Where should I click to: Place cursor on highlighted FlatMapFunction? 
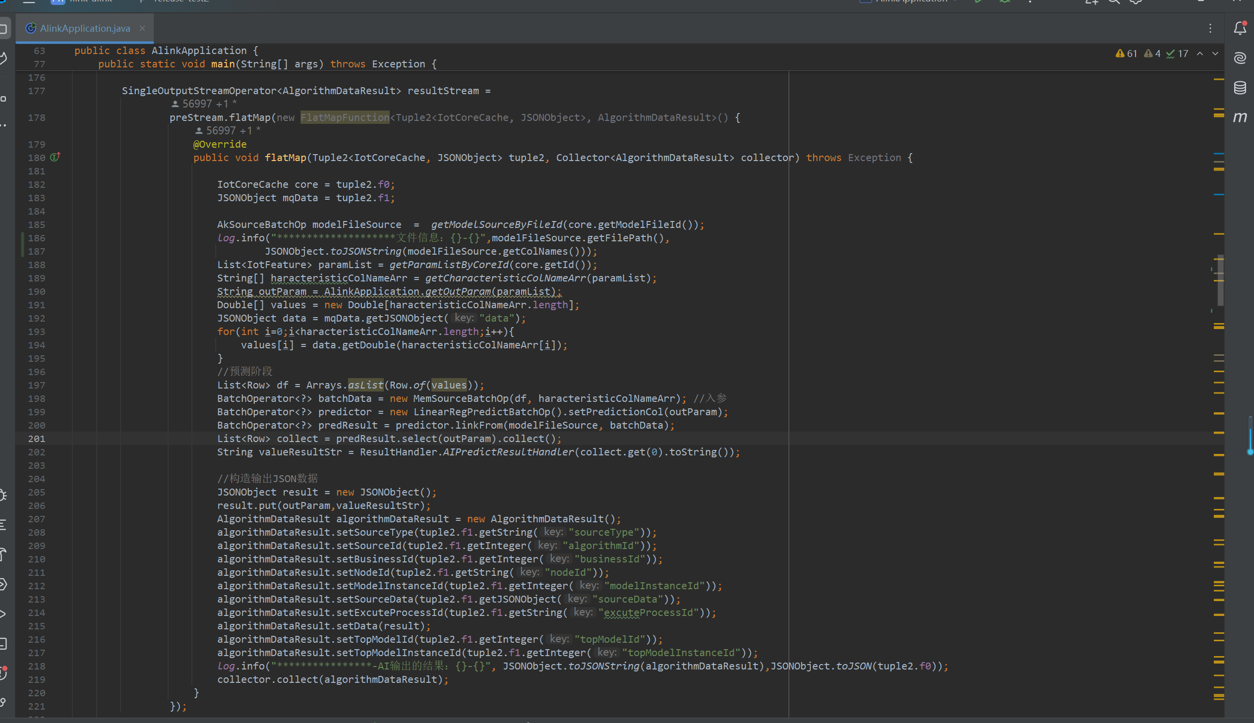[x=345, y=117]
